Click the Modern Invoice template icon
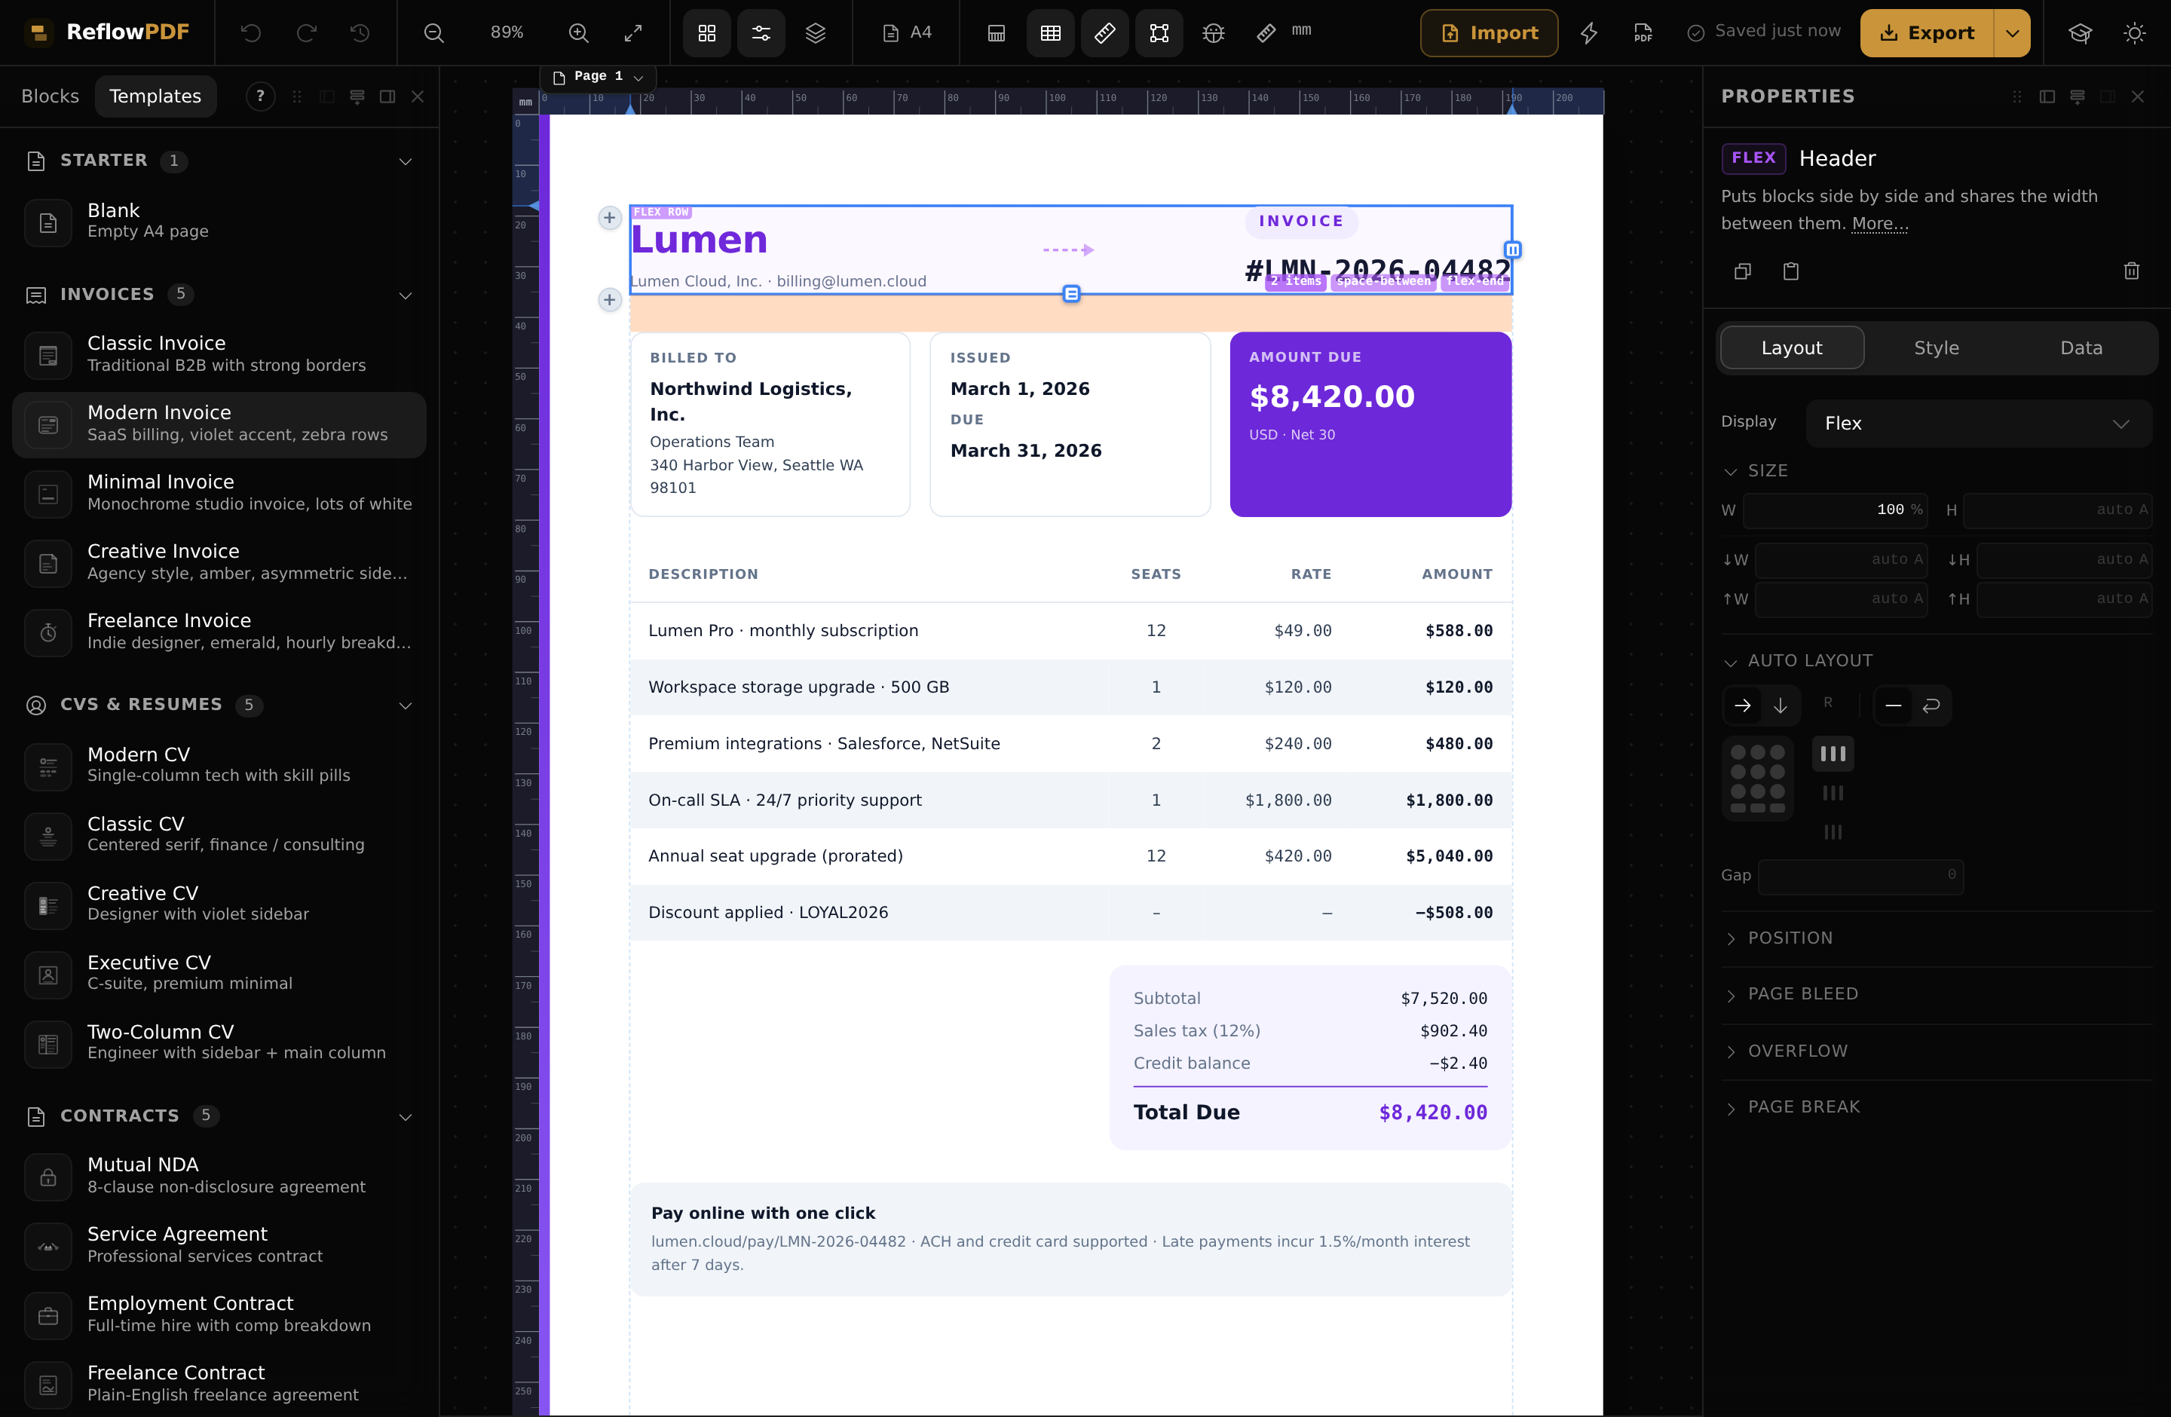Screen dimensions: 2171x1417 (x=48, y=425)
